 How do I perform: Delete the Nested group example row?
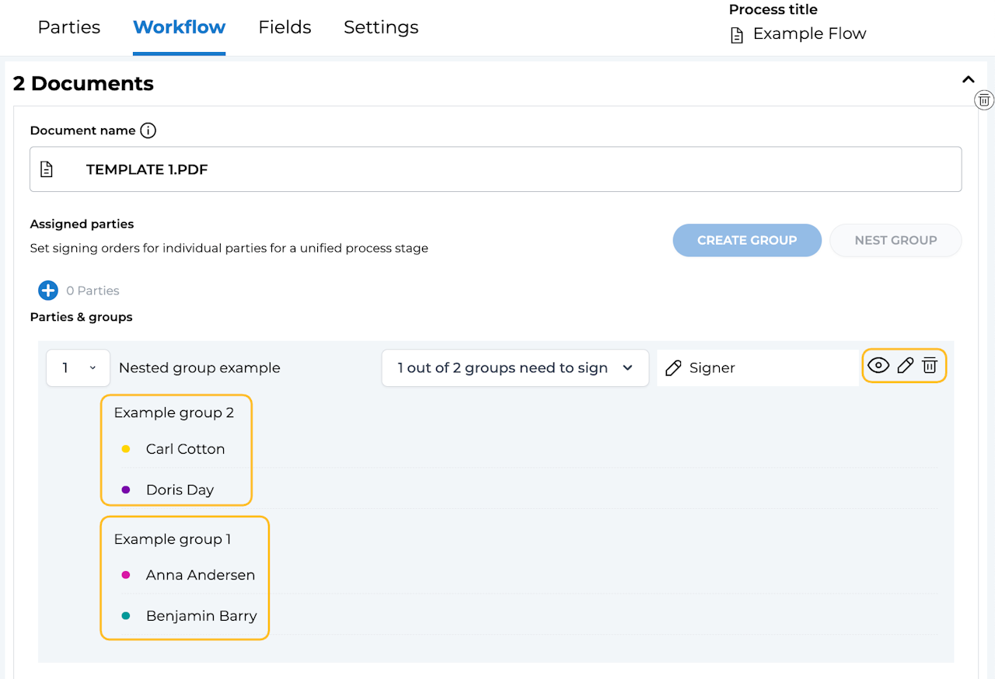930,366
